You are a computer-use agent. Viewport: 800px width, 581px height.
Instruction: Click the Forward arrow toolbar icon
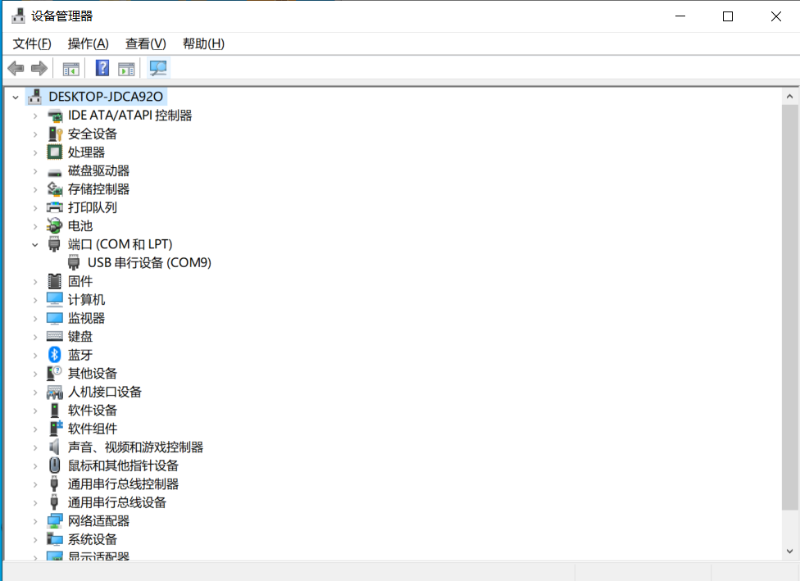click(39, 68)
